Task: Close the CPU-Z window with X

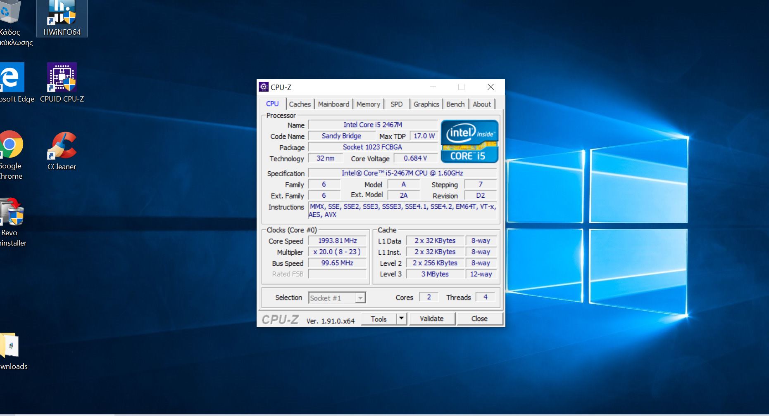Action: pyautogui.click(x=490, y=87)
